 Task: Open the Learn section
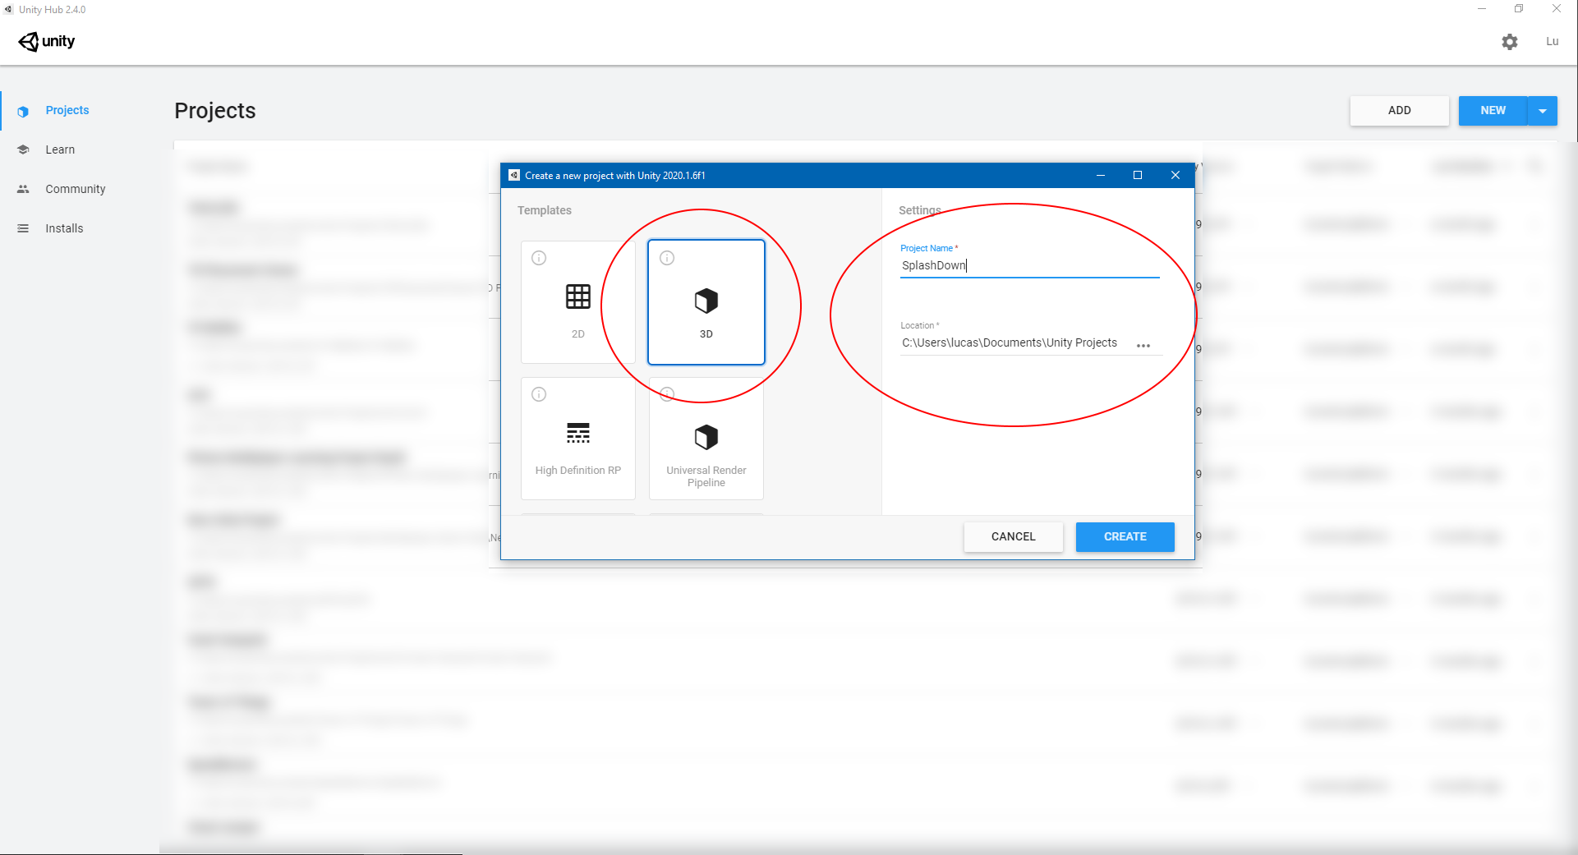coord(60,149)
